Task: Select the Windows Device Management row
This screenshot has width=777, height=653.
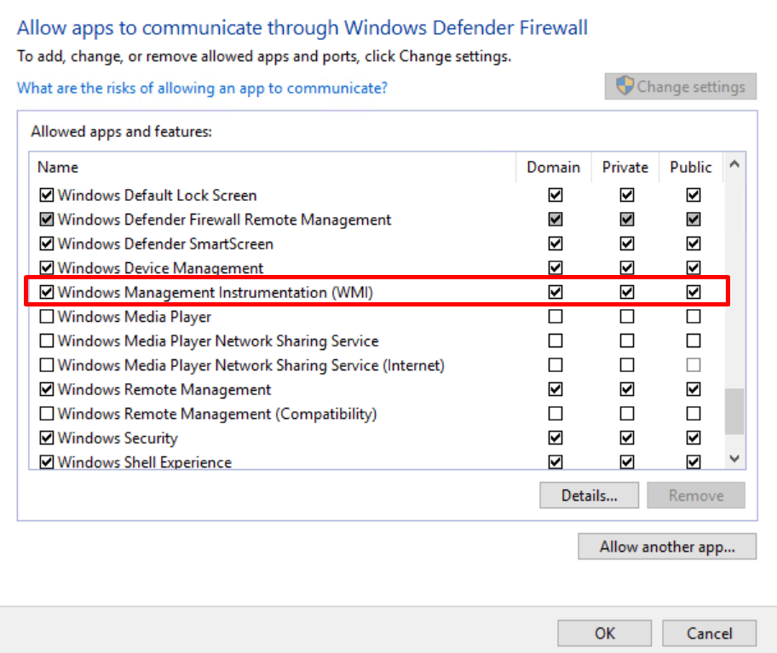Action: click(160, 268)
